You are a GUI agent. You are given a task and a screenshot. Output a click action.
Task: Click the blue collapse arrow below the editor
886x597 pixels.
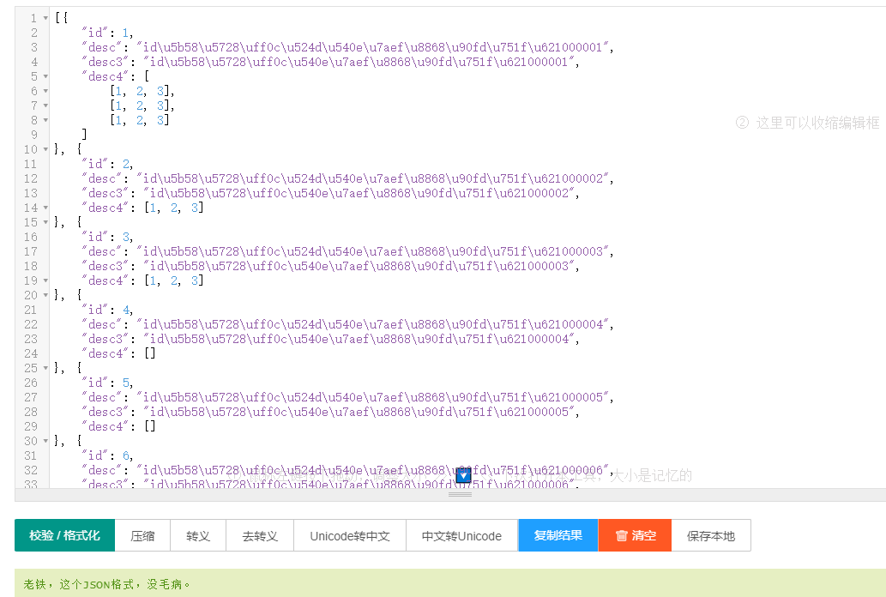point(461,475)
